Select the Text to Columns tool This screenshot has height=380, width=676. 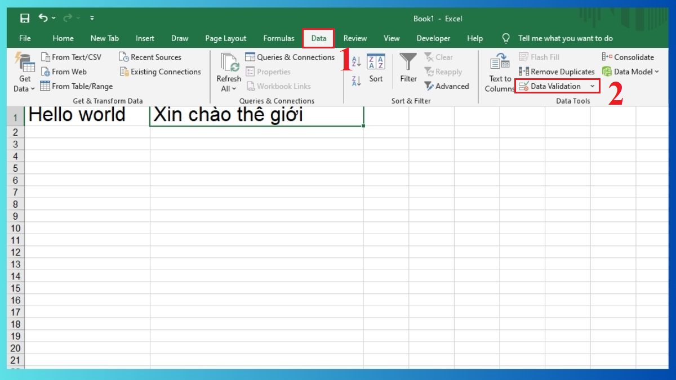click(500, 73)
